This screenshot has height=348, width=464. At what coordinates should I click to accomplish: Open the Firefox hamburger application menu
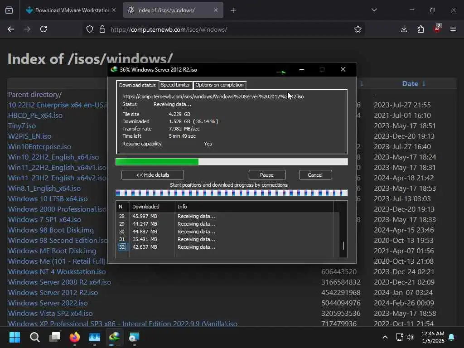[x=453, y=29]
